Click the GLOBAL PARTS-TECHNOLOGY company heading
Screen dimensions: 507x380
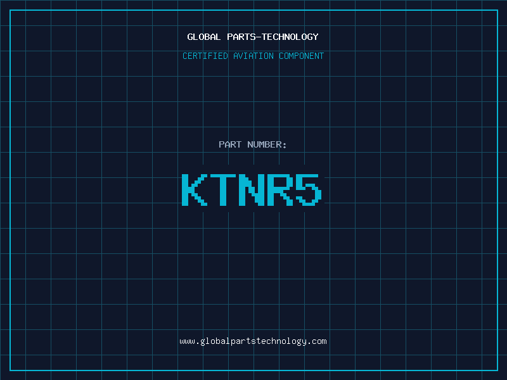click(x=253, y=37)
